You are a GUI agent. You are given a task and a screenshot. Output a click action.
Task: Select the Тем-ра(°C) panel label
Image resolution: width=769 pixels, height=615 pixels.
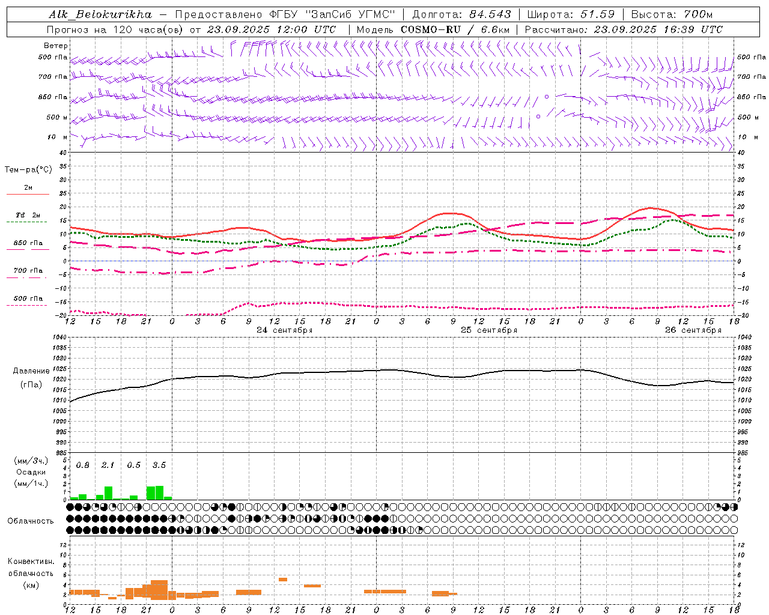tap(28, 170)
